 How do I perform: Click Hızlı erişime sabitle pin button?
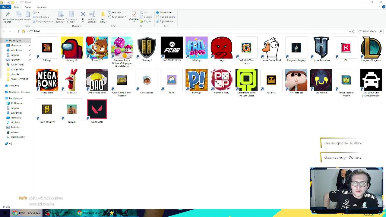click(x=8, y=17)
